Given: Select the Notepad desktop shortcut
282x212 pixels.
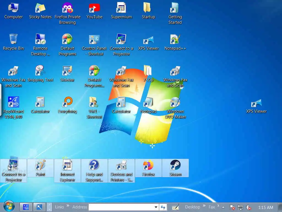Looking at the screenshot, I should coord(148,105).
